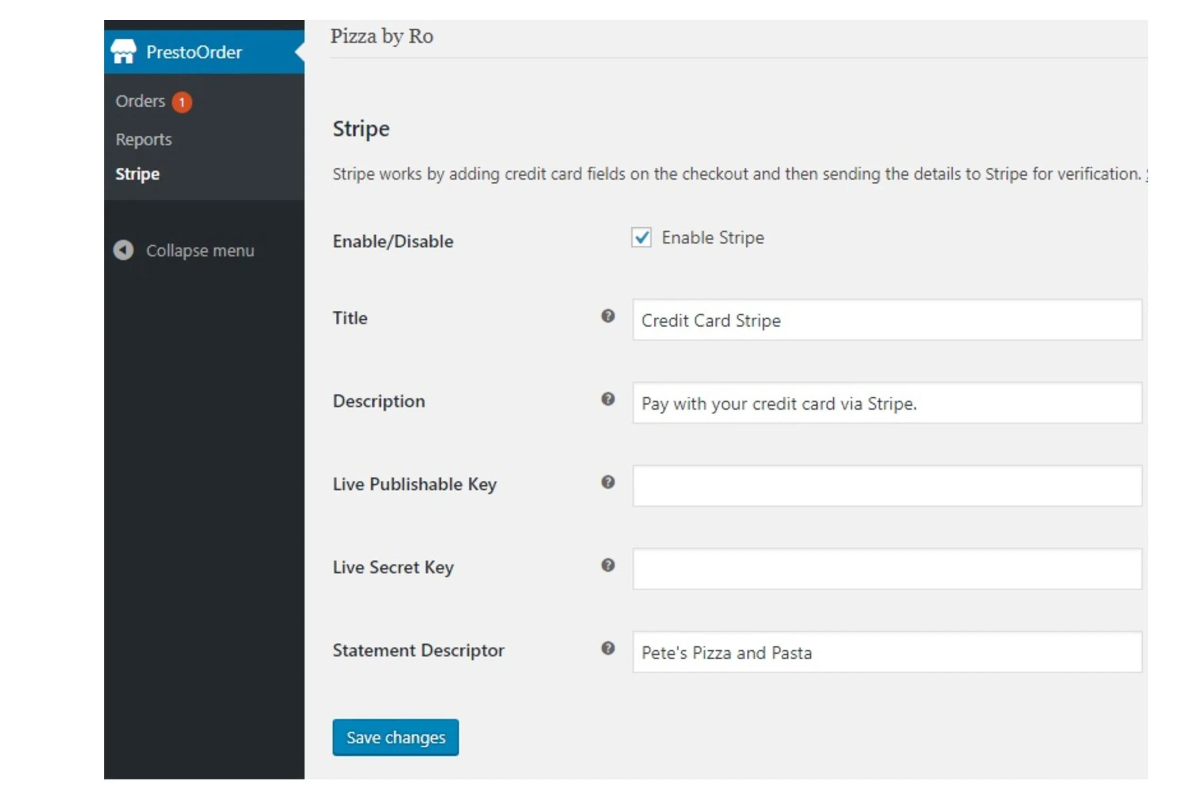Click help icon for Live Secret Key
The image size is (1181, 810).
[608, 565]
